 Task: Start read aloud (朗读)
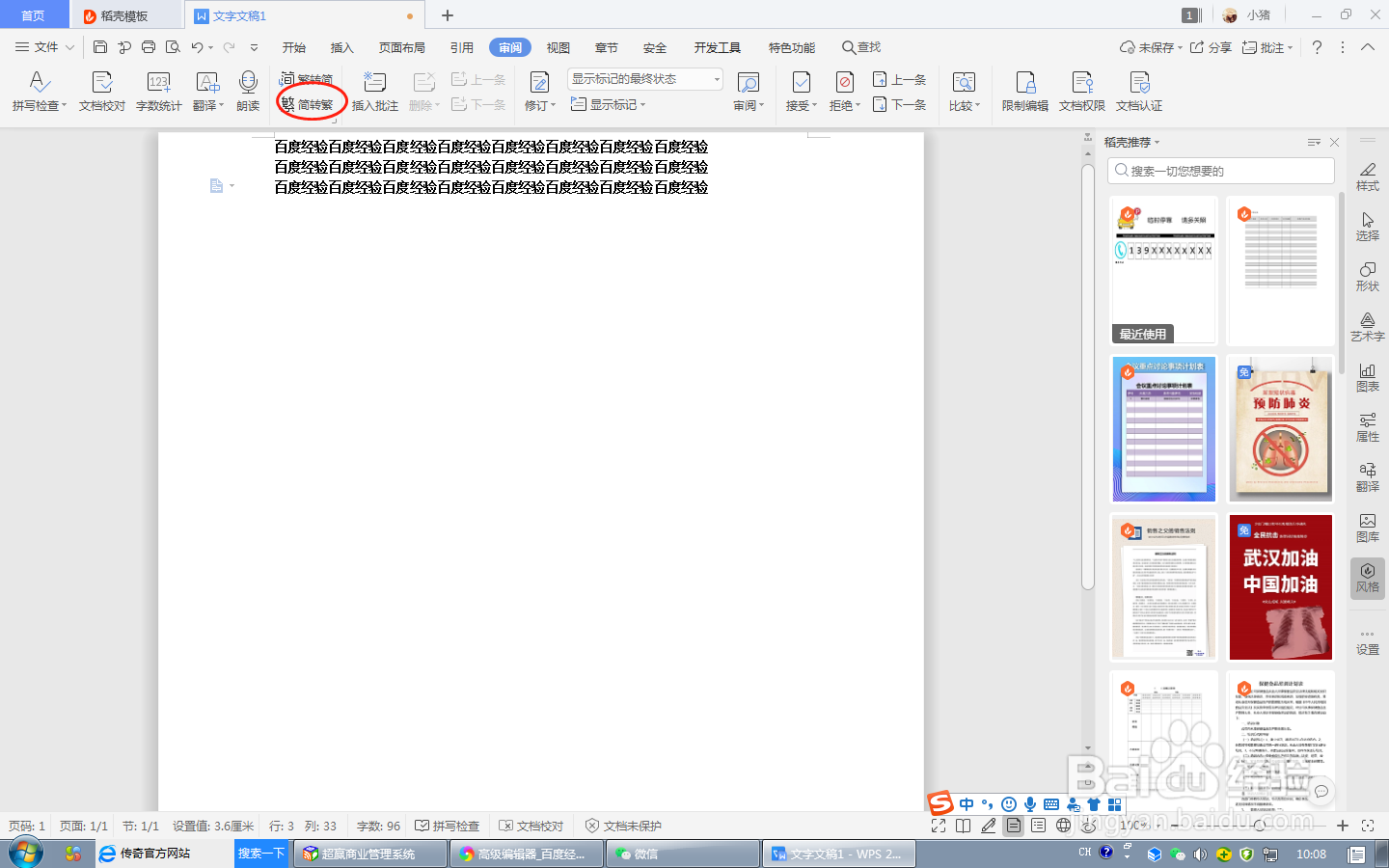[248, 92]
